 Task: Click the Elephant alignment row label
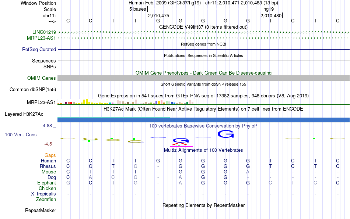coord(47,183)
